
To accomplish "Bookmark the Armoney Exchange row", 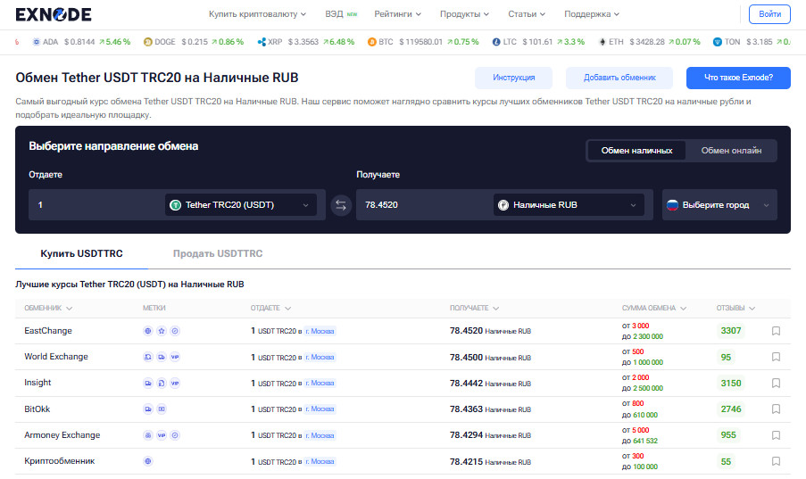I will (776, 435).
